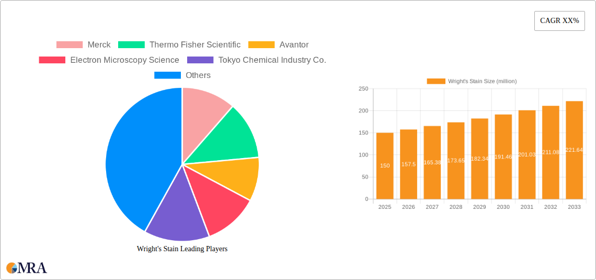Click the CAGR XX% button

click(559, 21)
